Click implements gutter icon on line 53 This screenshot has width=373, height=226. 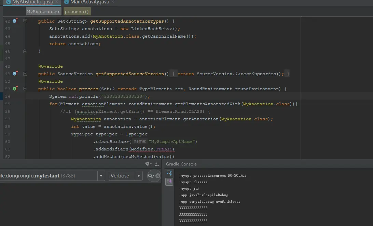(15, 89)
